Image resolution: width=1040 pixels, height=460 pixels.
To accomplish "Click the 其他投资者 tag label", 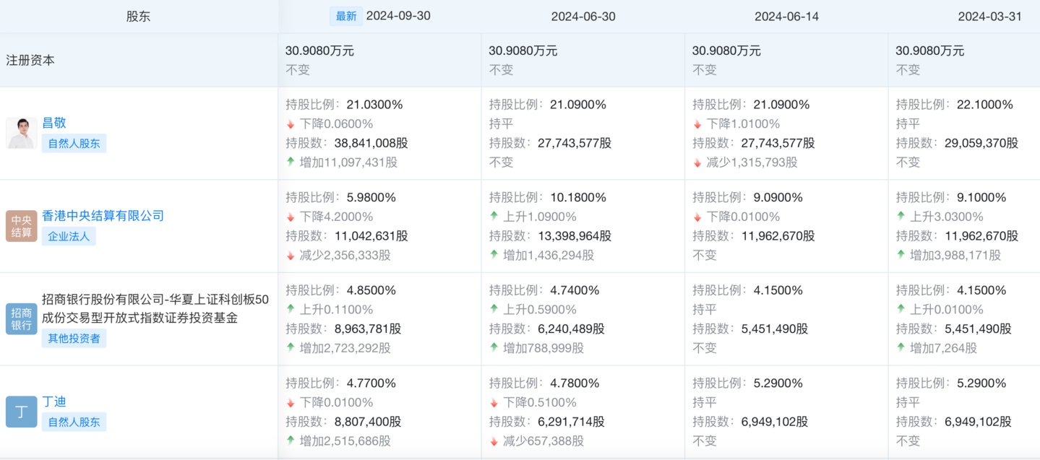I will (x=74, y=338).
